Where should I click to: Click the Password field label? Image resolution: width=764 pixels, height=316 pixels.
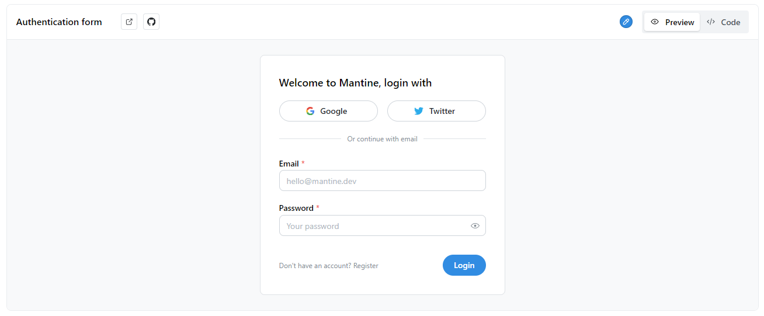(296, 208)
